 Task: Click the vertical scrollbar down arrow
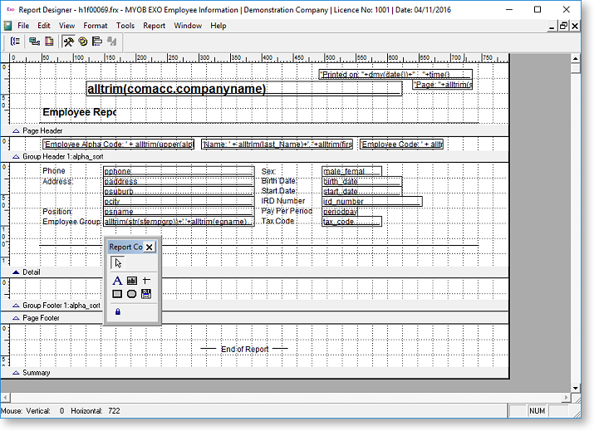[x=577, y=387]
